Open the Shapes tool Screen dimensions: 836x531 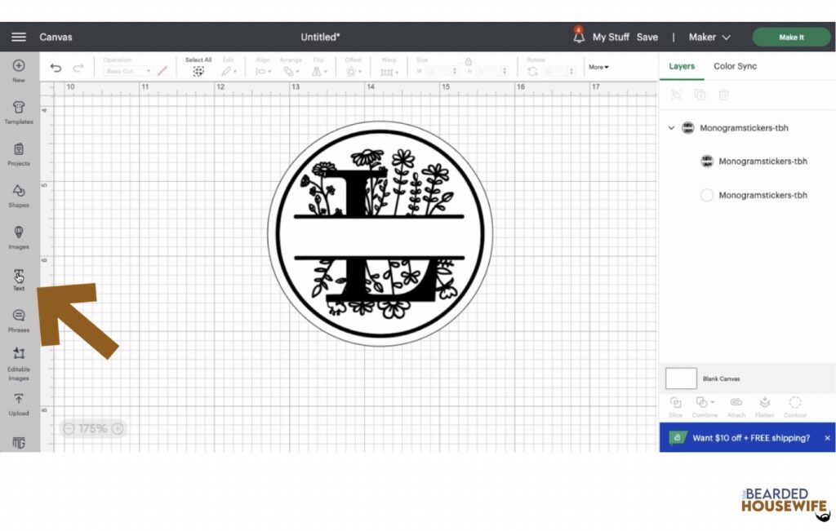click(x=19, y=192)
